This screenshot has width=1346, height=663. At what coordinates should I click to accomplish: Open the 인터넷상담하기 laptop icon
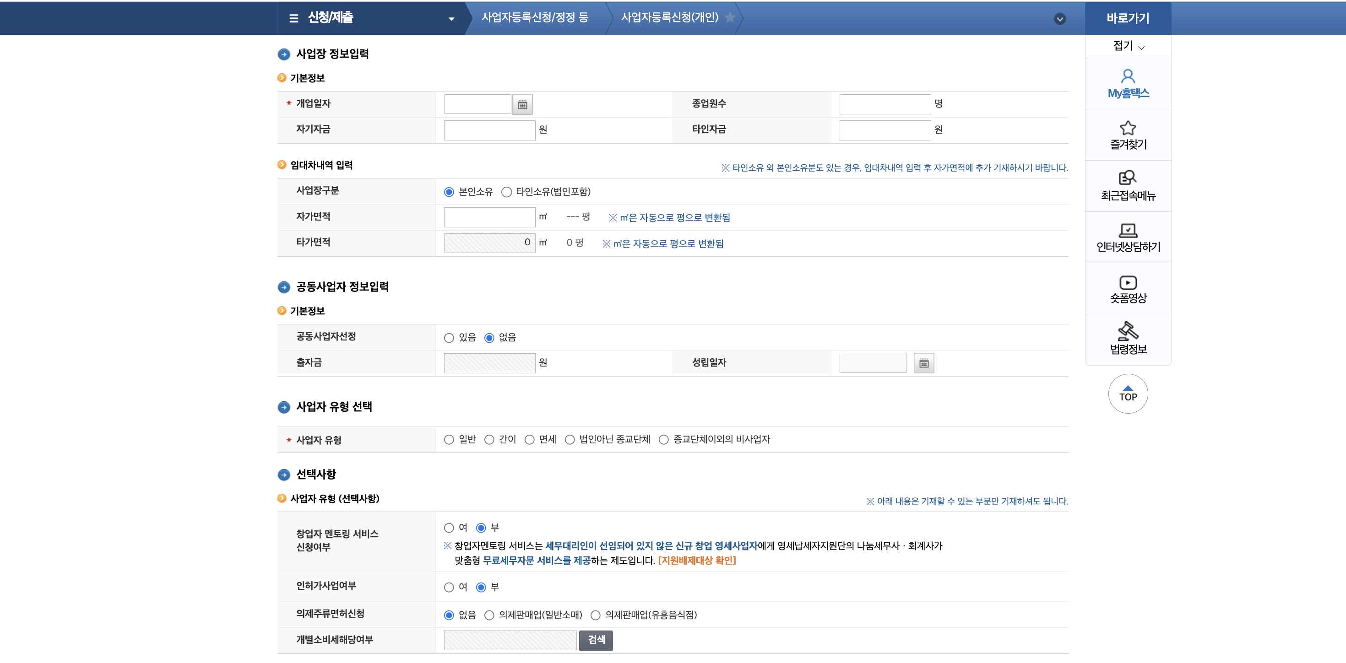coord(1128,230)
